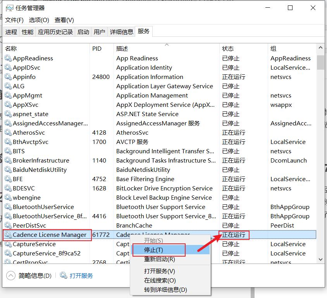Viewport: 327px width, 298px height.
Task: Click the BDESVC service gear icon
Action: (x=8, y=188)
